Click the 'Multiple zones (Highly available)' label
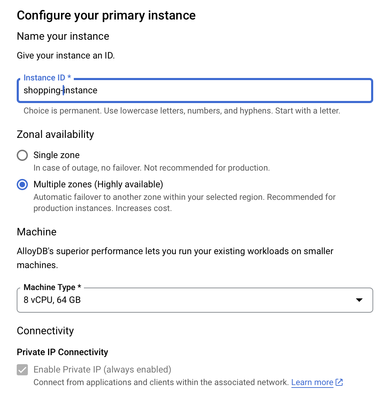 pyautogui.click(x=98, y=185)
